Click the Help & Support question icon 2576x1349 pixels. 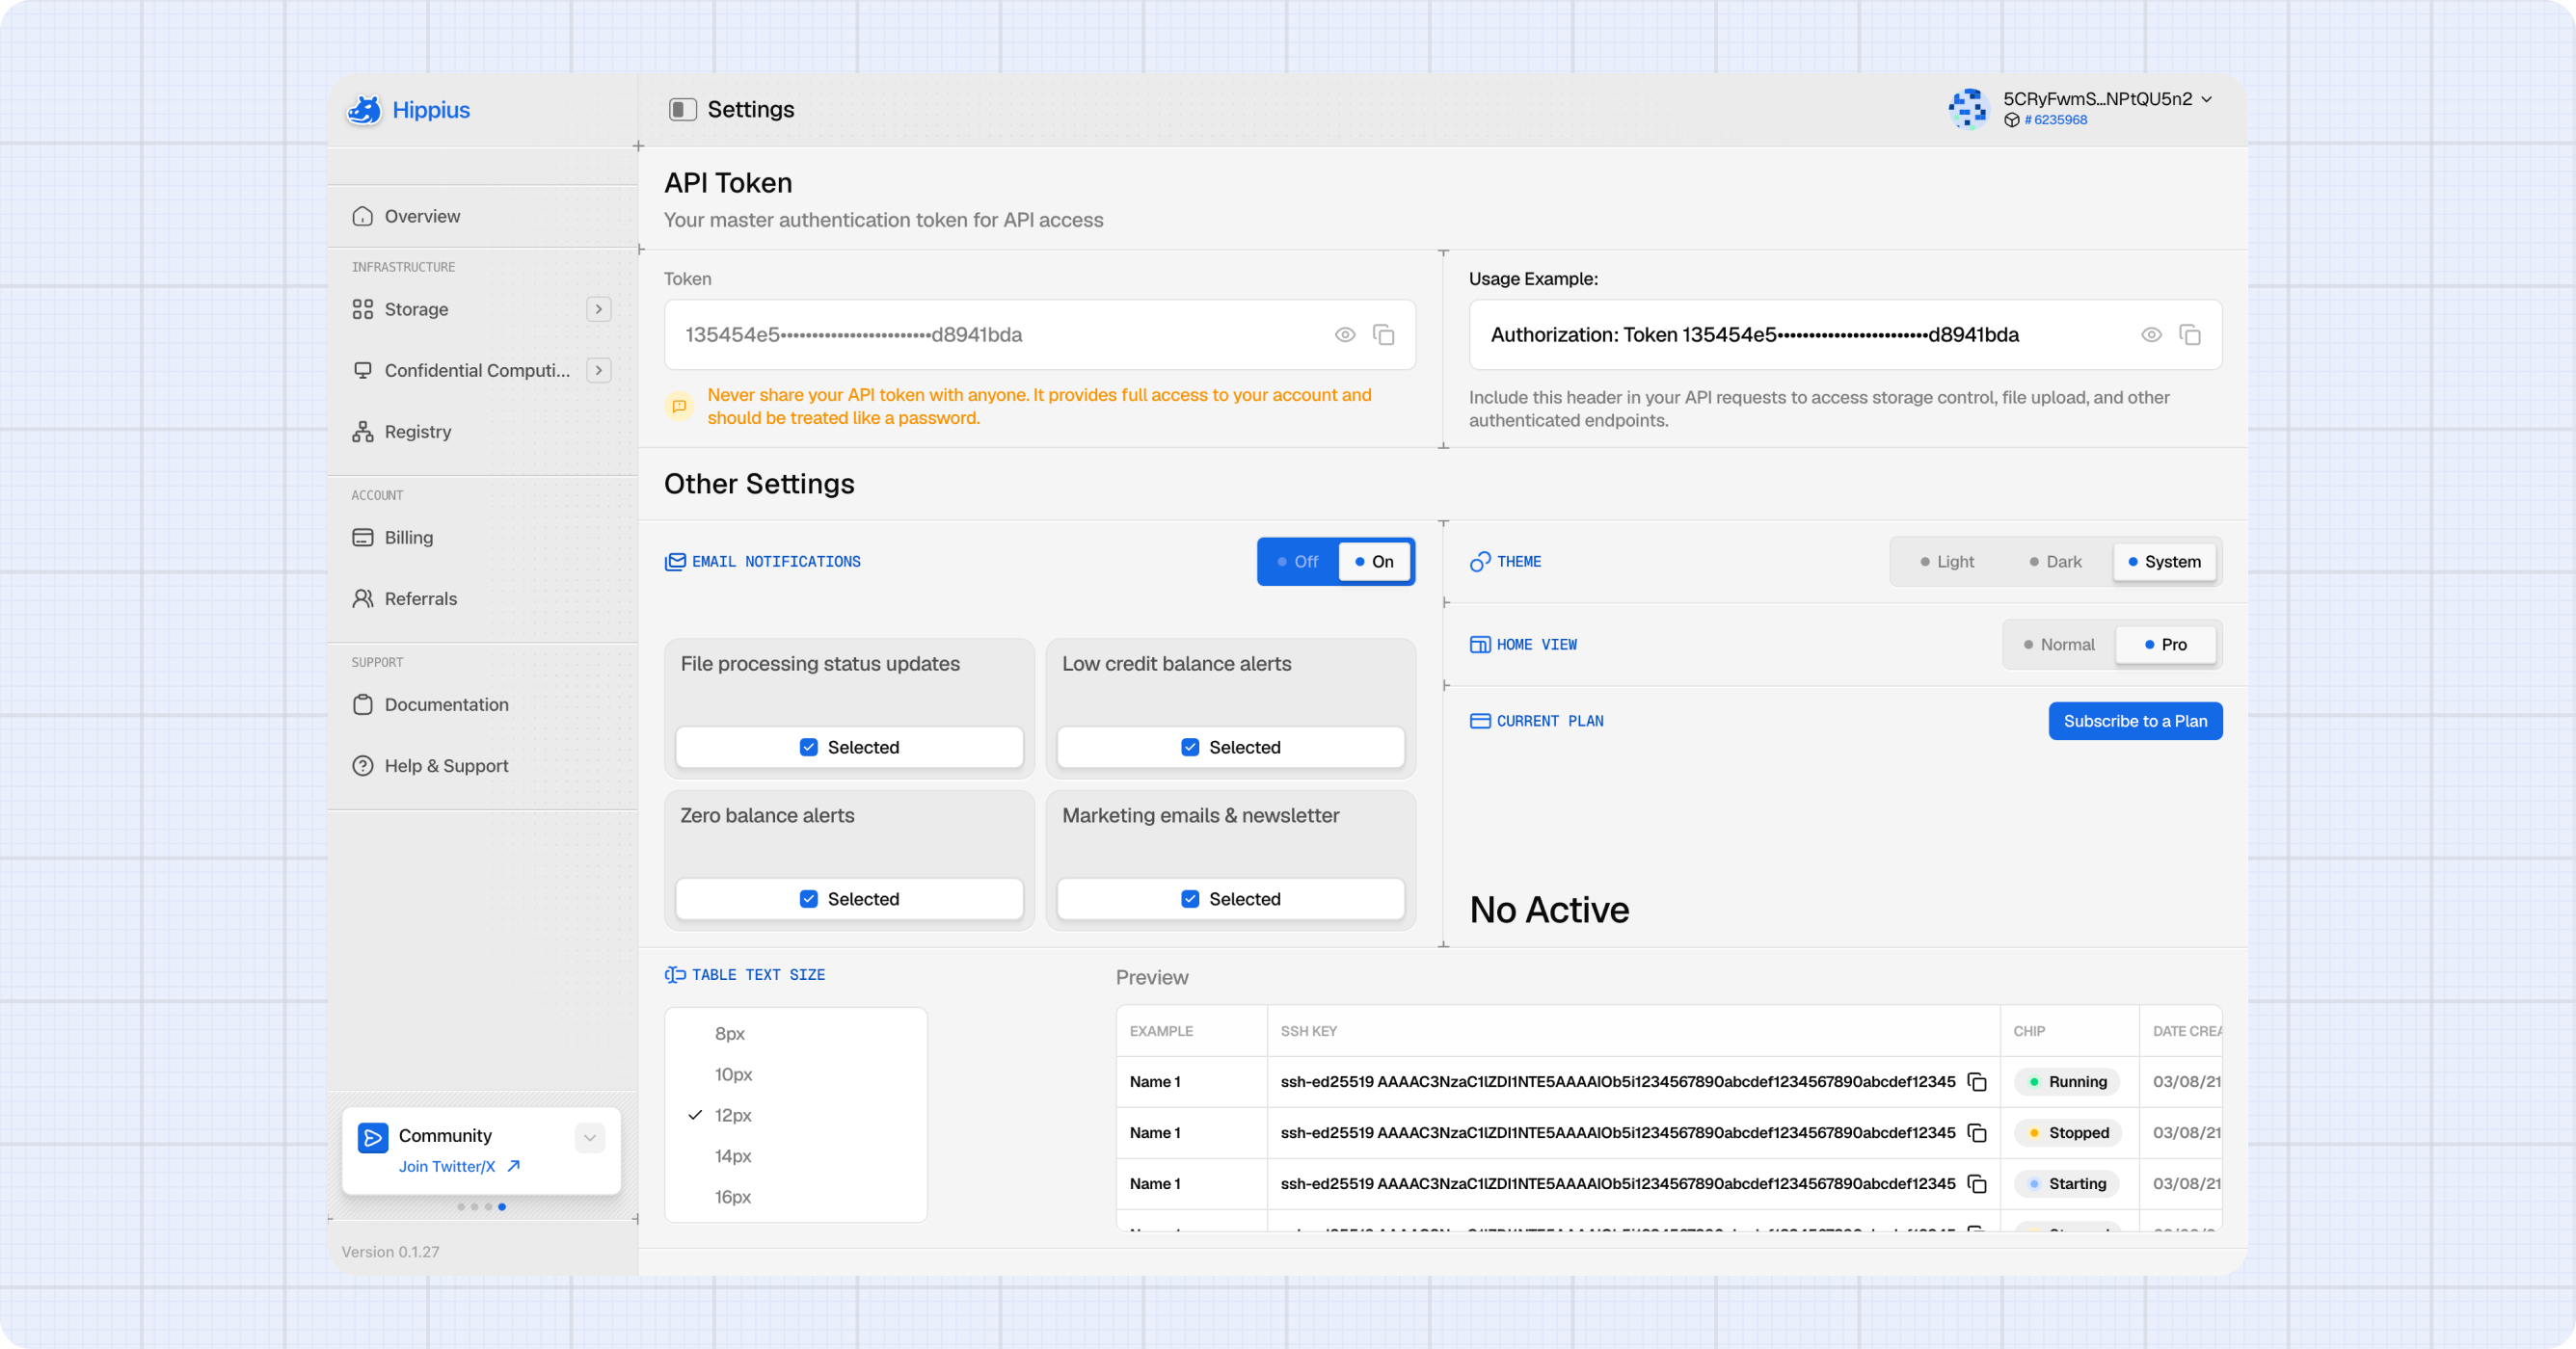363,765
